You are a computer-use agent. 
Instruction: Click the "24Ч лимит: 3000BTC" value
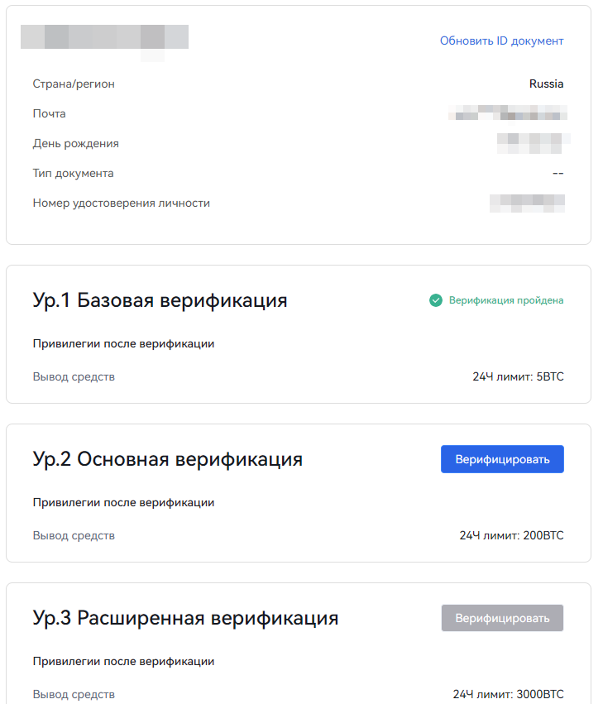click(508, 694)
